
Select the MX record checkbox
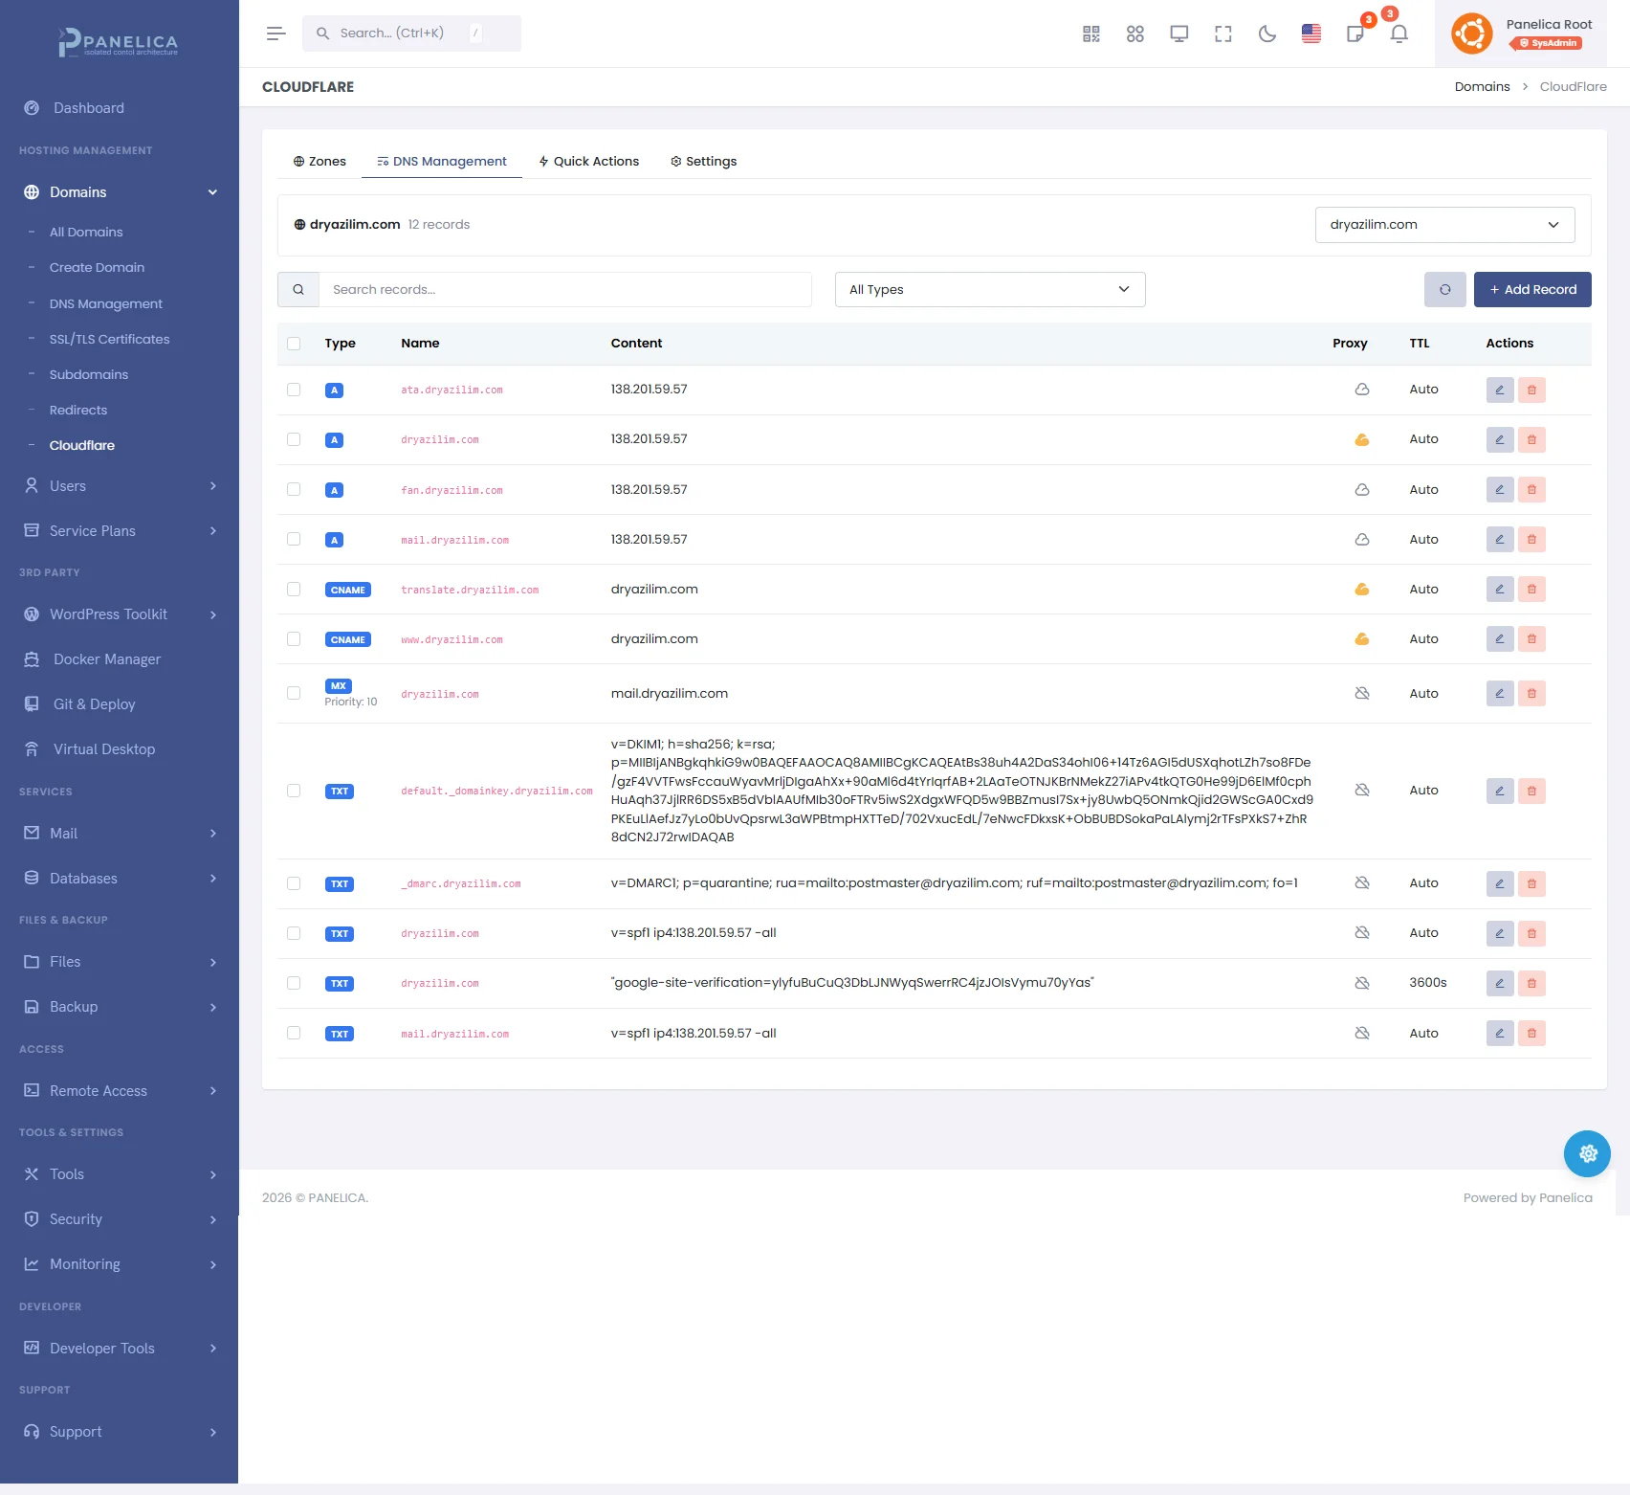[x=294, y=693]
